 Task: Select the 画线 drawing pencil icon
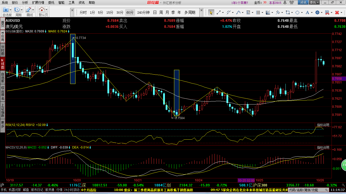coord(29,10)
